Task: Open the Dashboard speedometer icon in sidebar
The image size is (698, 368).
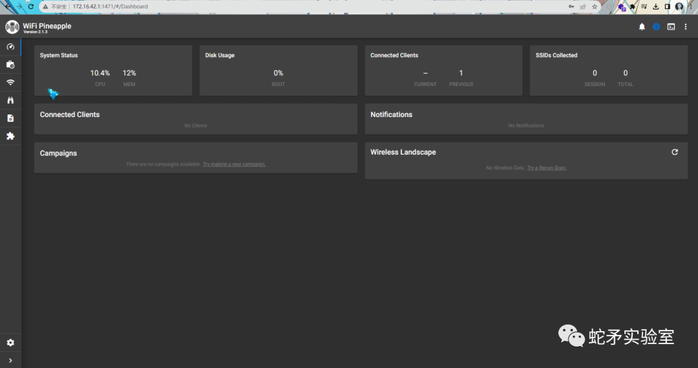Action: coord(10,47)
